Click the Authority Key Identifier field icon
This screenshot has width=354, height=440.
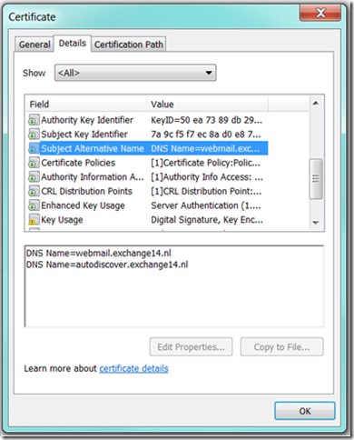pyautogui.click(x=34, y=120)
